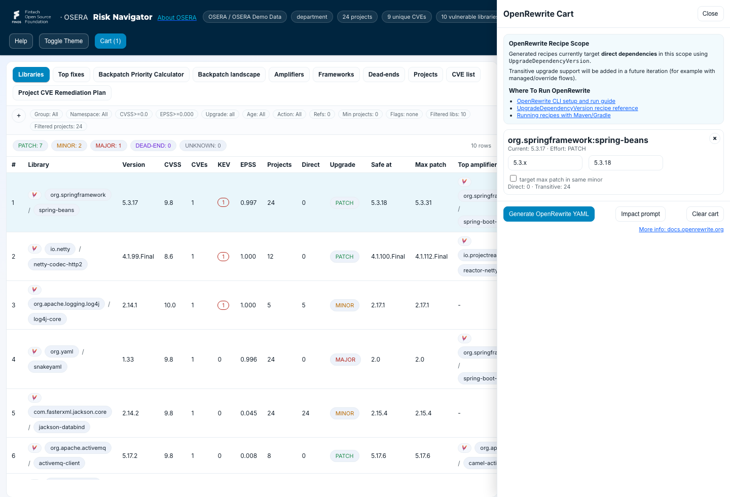This screenshot has height=497, width=730.
Task: Open the Upgrade: all filter
Action: [220, 114]
